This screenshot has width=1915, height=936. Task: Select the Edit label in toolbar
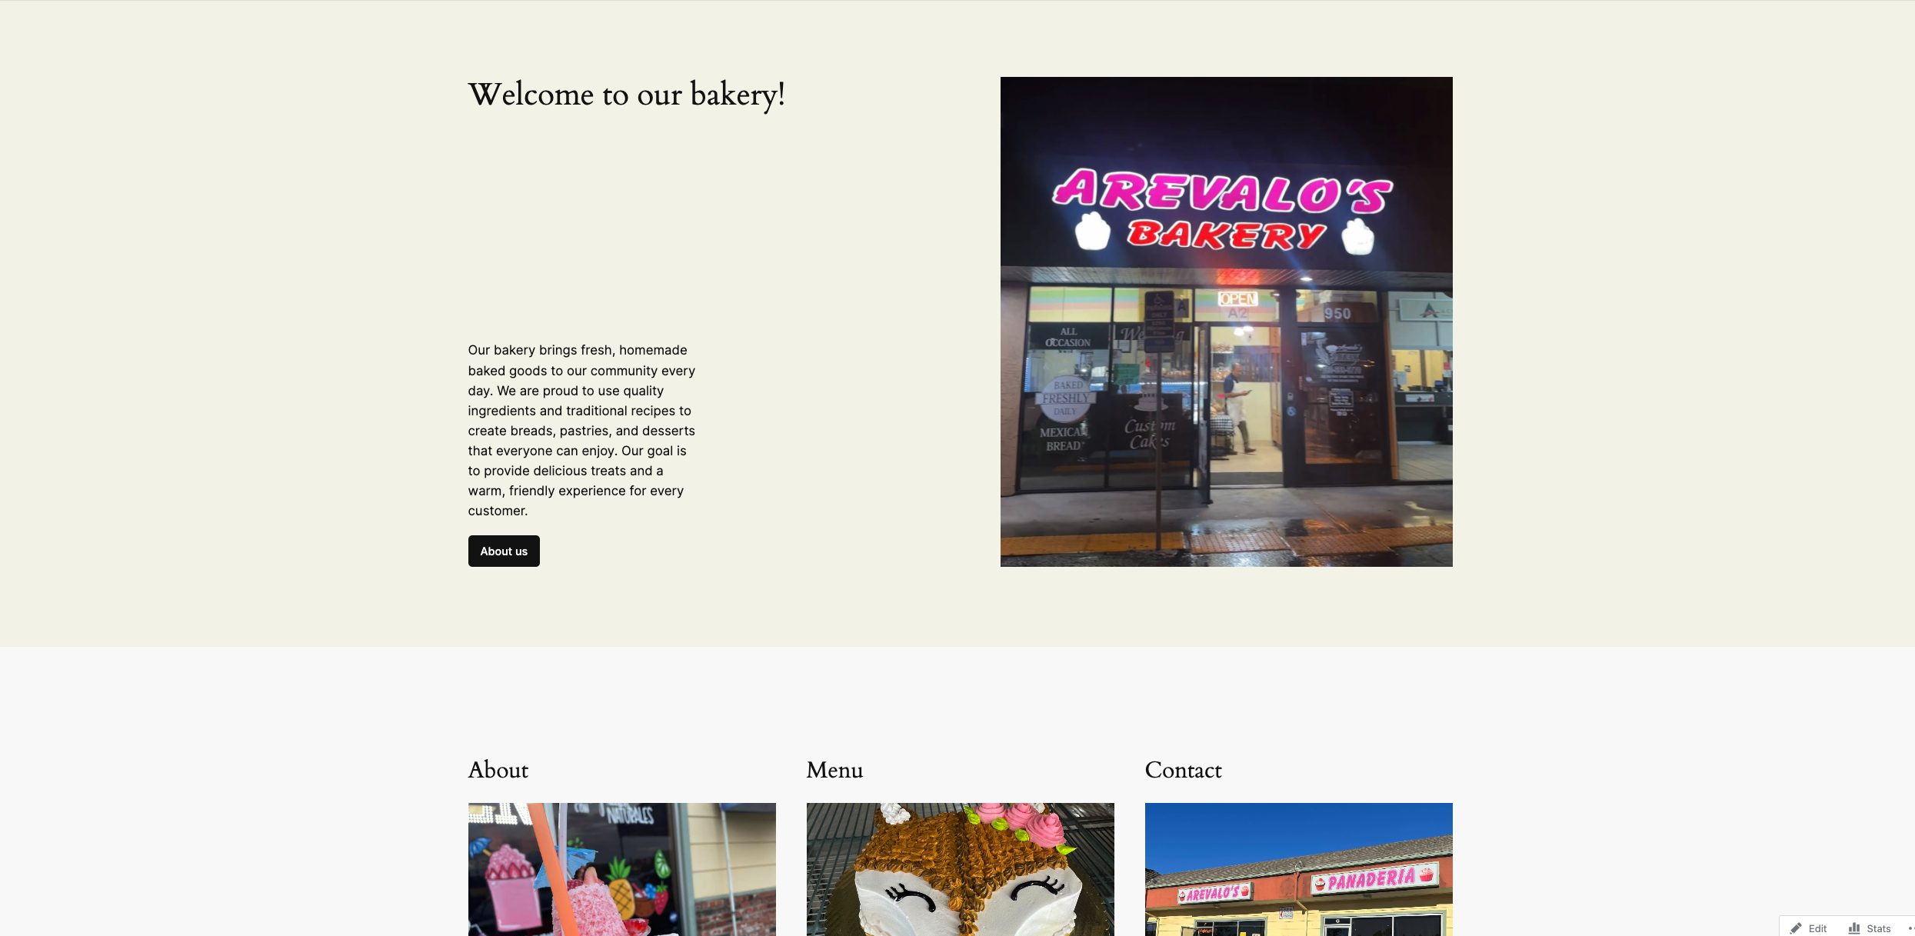click(x=1817, y=928)
